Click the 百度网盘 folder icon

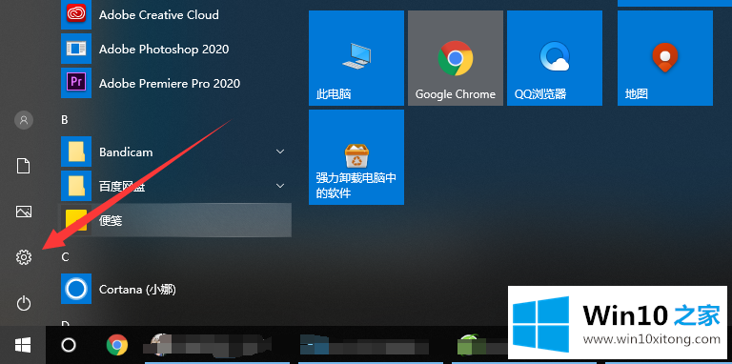(x=76, y=186)
